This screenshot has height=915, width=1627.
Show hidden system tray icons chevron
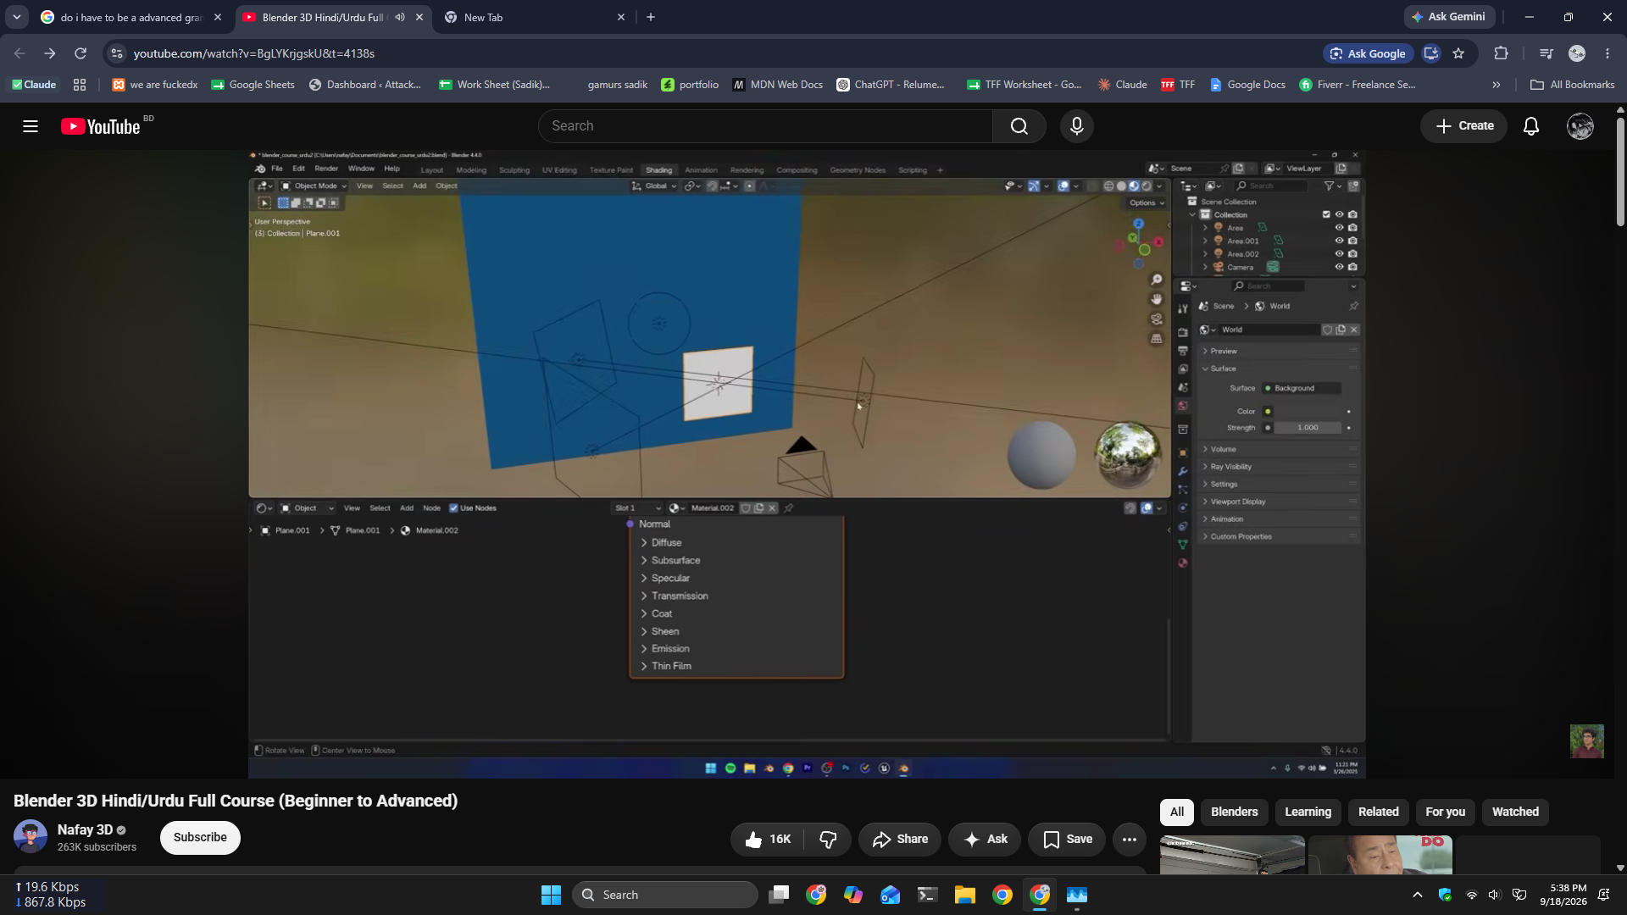click(1417, 895)
